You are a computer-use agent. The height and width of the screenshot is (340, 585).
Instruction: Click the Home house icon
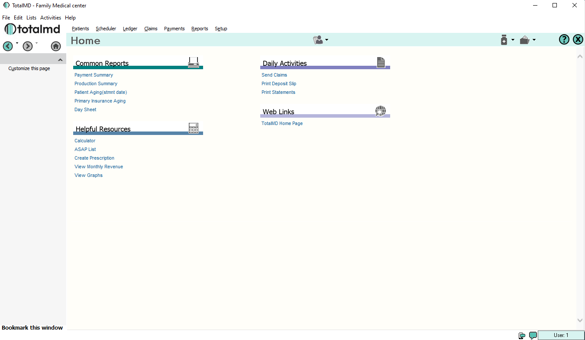(x=56, y=46)
